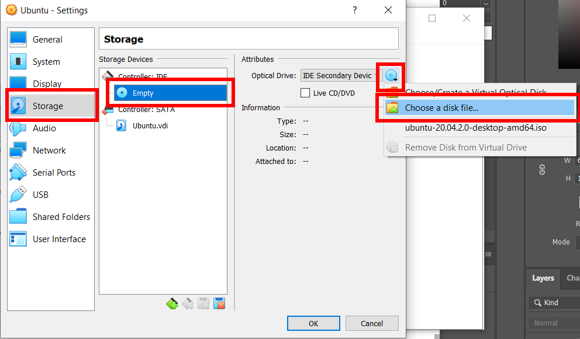
Task: Open the dropdown arrow beside the 0 field
Action: (x=486, y=4)
